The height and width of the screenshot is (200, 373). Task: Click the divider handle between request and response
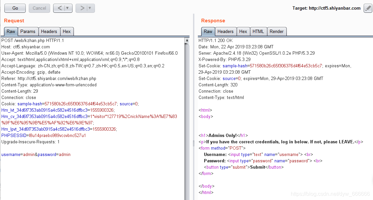pyautogui.click(x=194, y=143)
